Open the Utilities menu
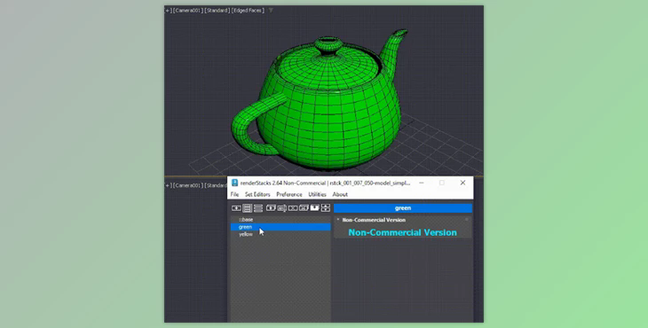Image resolution: width=648 pixels, height=328 pixels. 318,194
